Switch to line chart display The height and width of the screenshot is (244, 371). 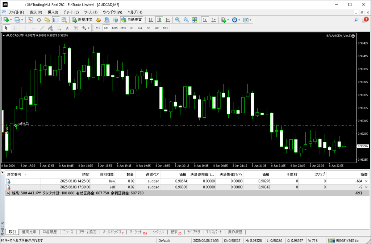[x=167, y=20]
